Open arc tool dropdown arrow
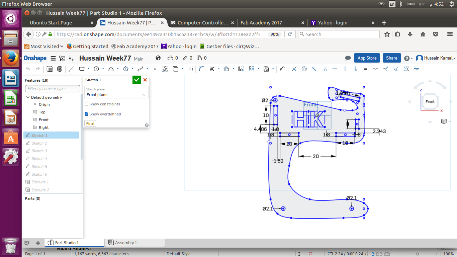This screenshot has width=457, height=257. tap(118, 69)
